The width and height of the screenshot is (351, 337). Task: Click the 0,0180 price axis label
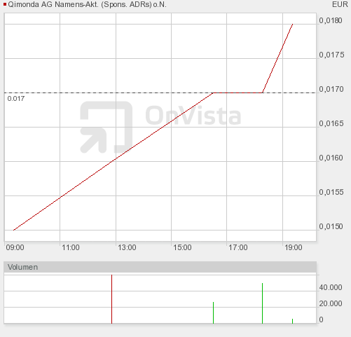(331, 20)
